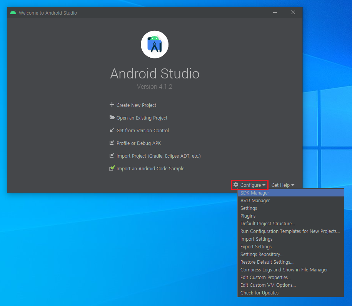Viewport: 352px width, 306px height.
Task: Click the arrow icon beside Get from Version Control
Action: coord(112,130)
